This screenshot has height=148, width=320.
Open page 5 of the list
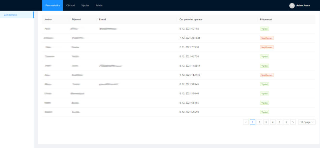(x=279, y=122)
